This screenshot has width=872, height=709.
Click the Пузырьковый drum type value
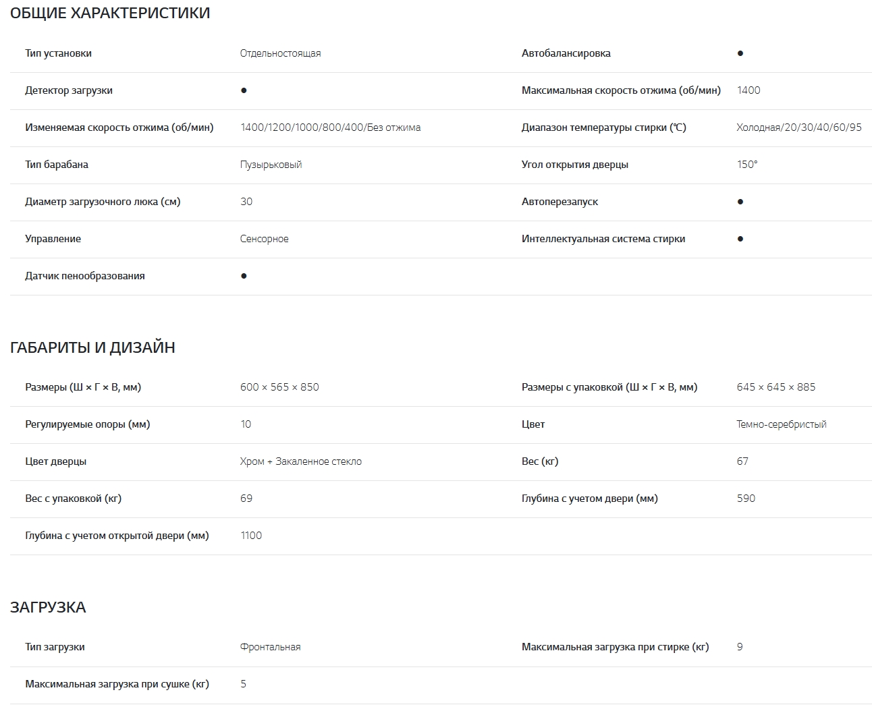(x=271, y=165)
